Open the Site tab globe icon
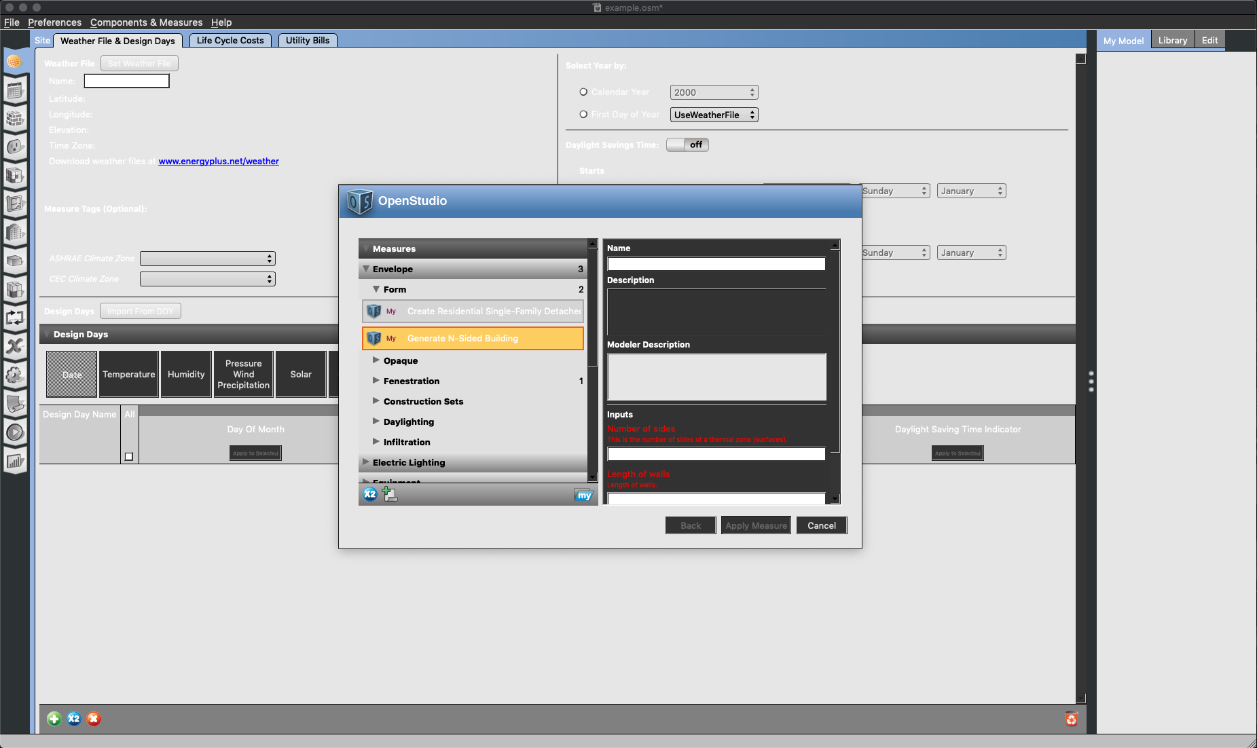 point(14,62)
